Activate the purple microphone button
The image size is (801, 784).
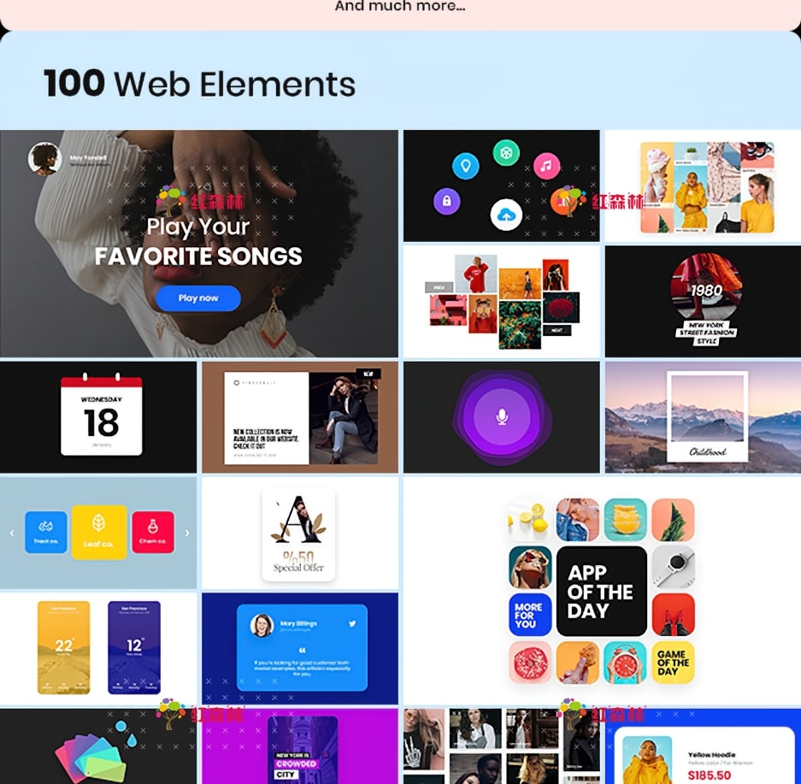click(502, 417)
